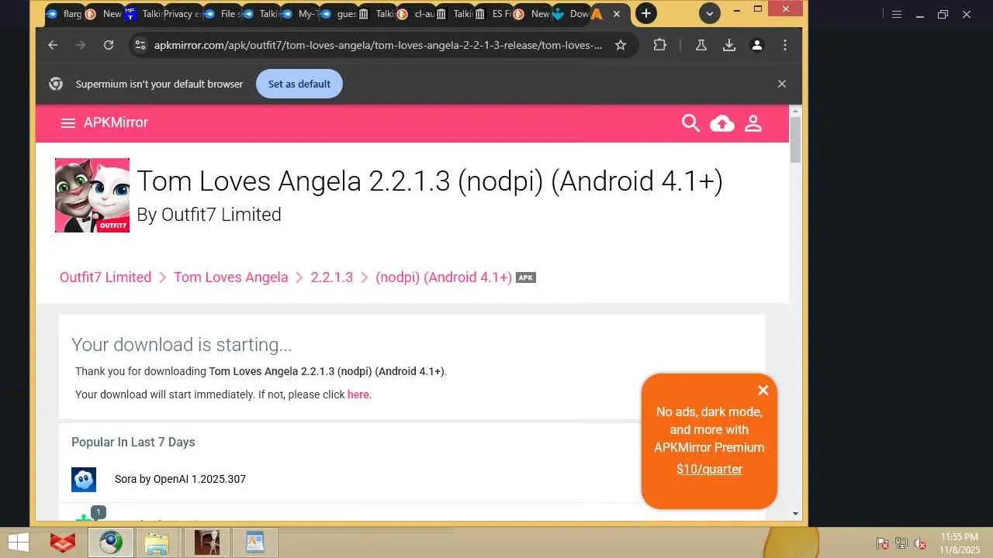The width and height of the screenshot is (993, 558).
Task: Click the Set as default button
Action: (299, 84)
